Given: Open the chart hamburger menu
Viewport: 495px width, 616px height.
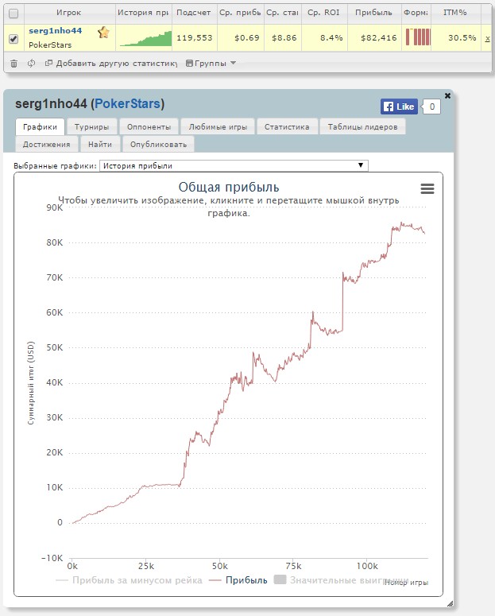Looking at the screenshot, I should click(427, 188).
